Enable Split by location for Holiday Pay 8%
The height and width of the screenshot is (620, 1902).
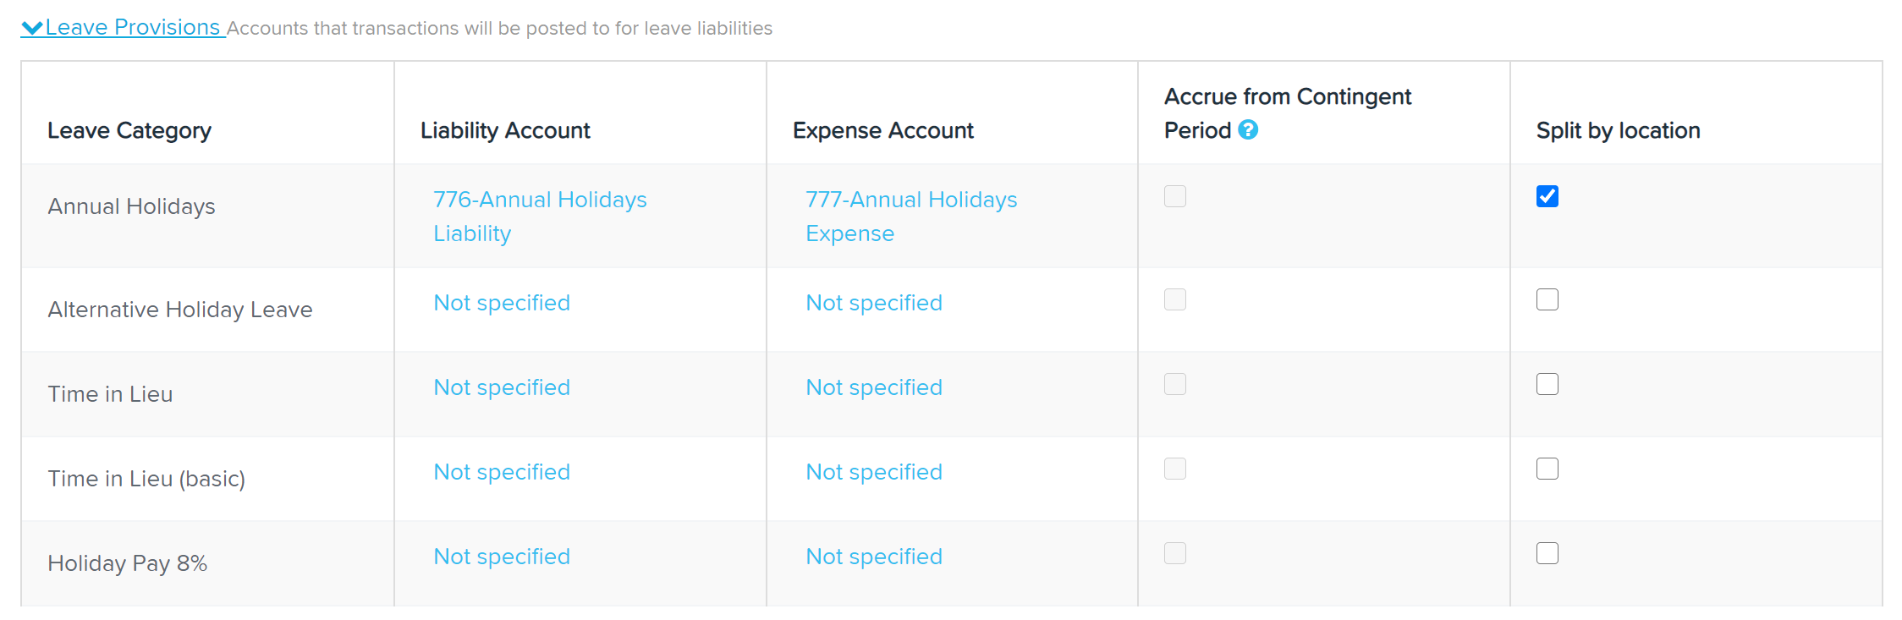[x=1547, y=553]
